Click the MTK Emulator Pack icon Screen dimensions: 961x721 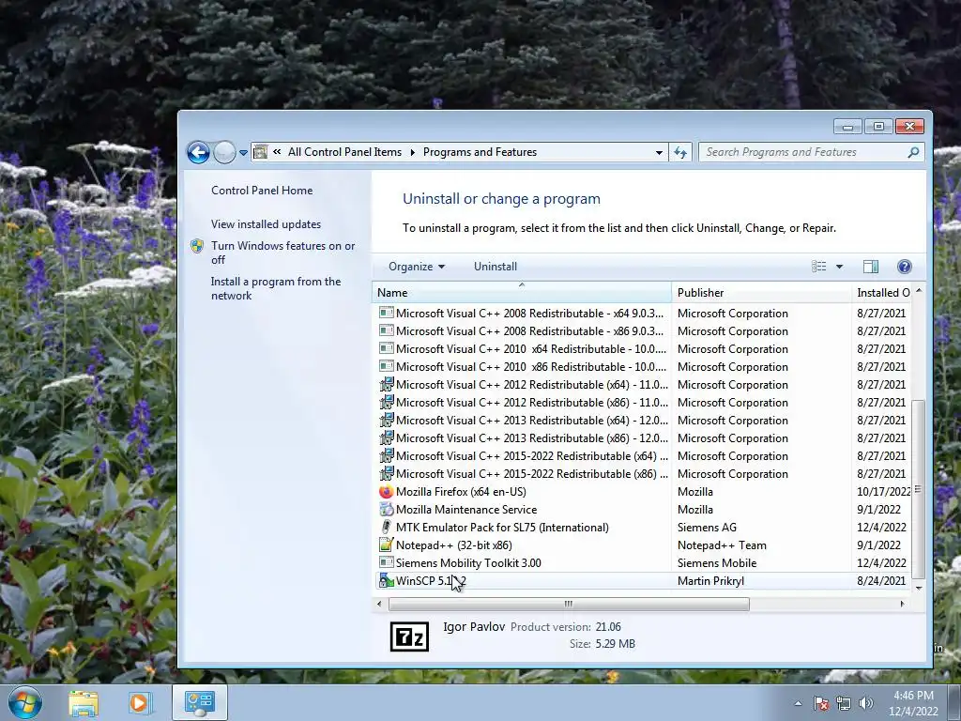[x=386, y=527]
